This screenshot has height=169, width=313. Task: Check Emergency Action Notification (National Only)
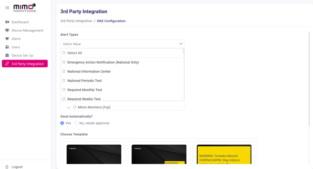pos(64,62)
